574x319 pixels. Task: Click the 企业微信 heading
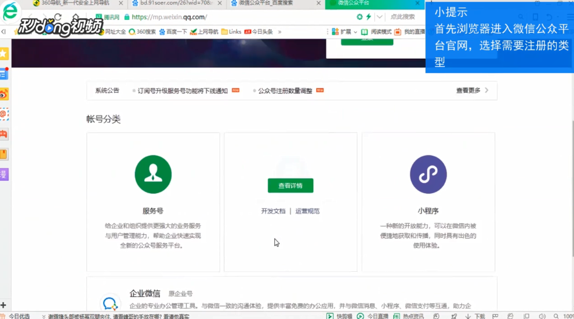point(144,294)
